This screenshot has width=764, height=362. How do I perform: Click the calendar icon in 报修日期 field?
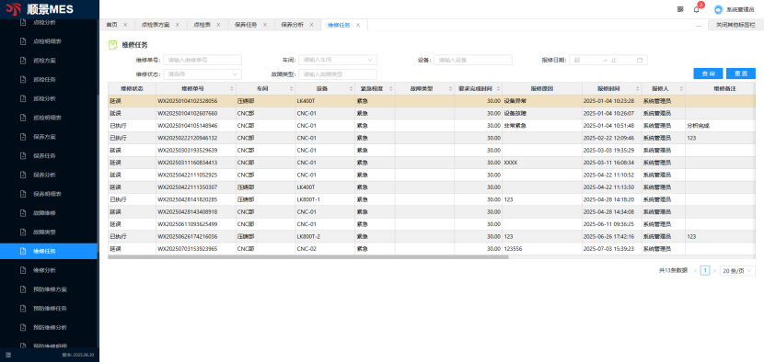[640, 61]
